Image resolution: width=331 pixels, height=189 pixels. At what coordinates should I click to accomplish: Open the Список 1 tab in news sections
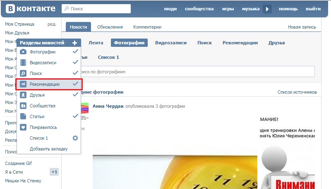[108, 57]
